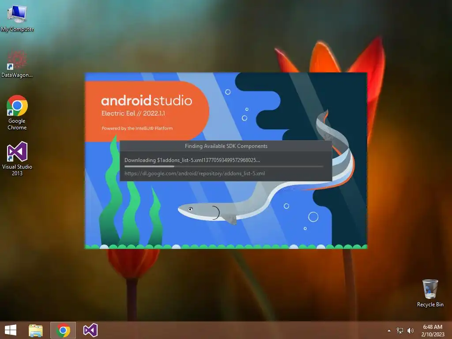Open Visual Studio from the taskbar
Image resolution: width=452 pixels, height=339 pixels.
[x=90, y=330]
